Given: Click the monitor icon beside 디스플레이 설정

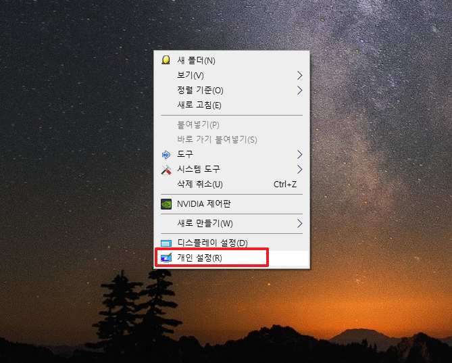Looking at the screenshot, I should [166, 243].
